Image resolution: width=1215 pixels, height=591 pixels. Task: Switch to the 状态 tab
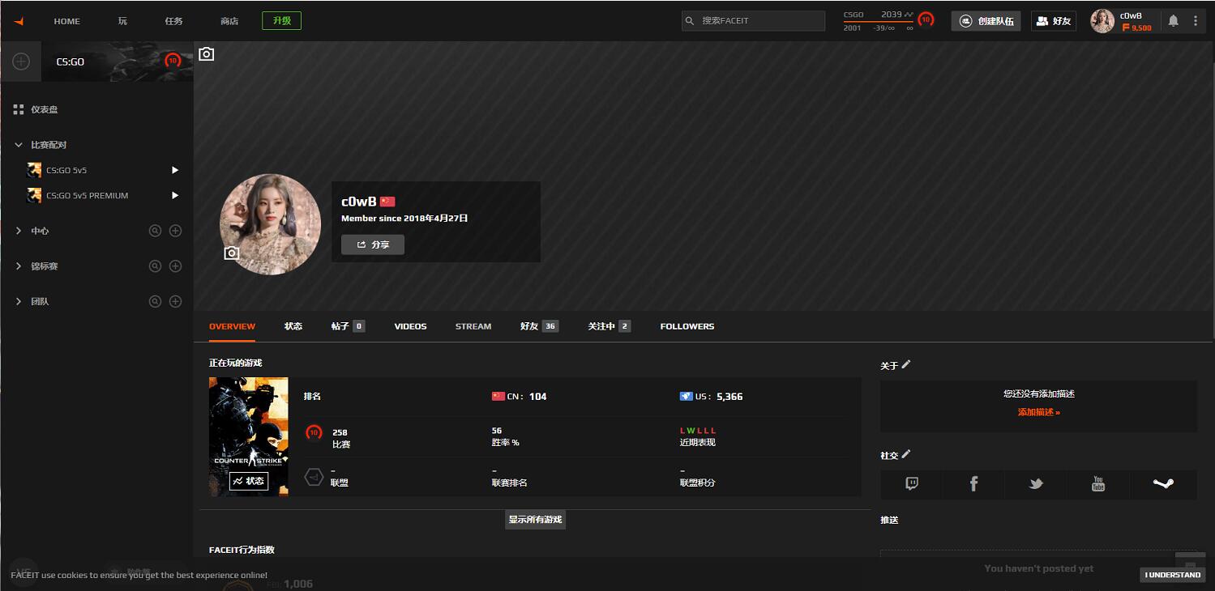coord(293,326)
